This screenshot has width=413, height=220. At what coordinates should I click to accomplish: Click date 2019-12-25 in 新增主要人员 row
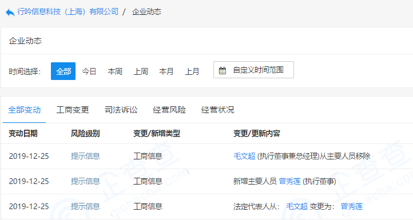[x=29, y=181]
